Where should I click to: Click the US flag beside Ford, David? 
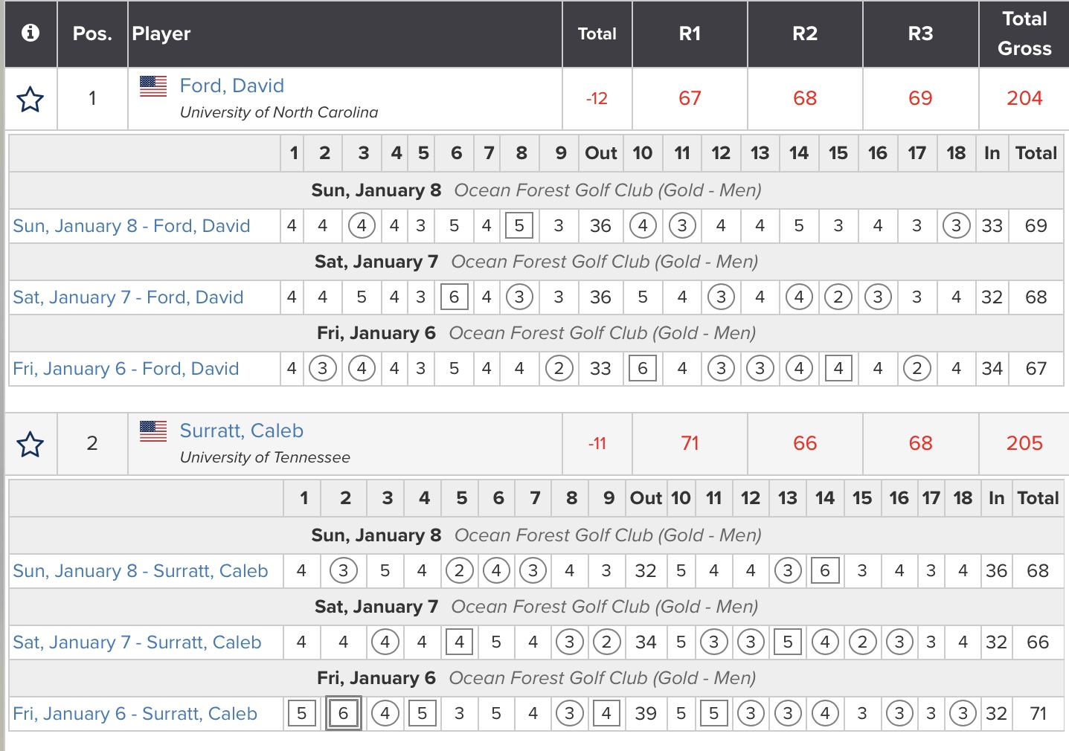pos(153,86)
